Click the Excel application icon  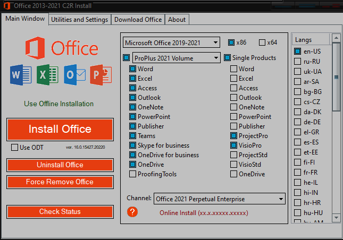coord(47,75)
